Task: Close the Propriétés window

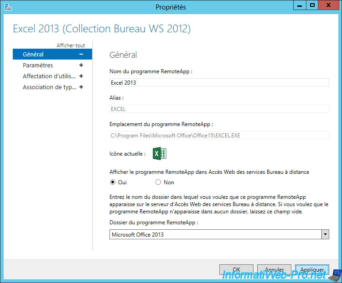Action: click(x=328, y=5)
